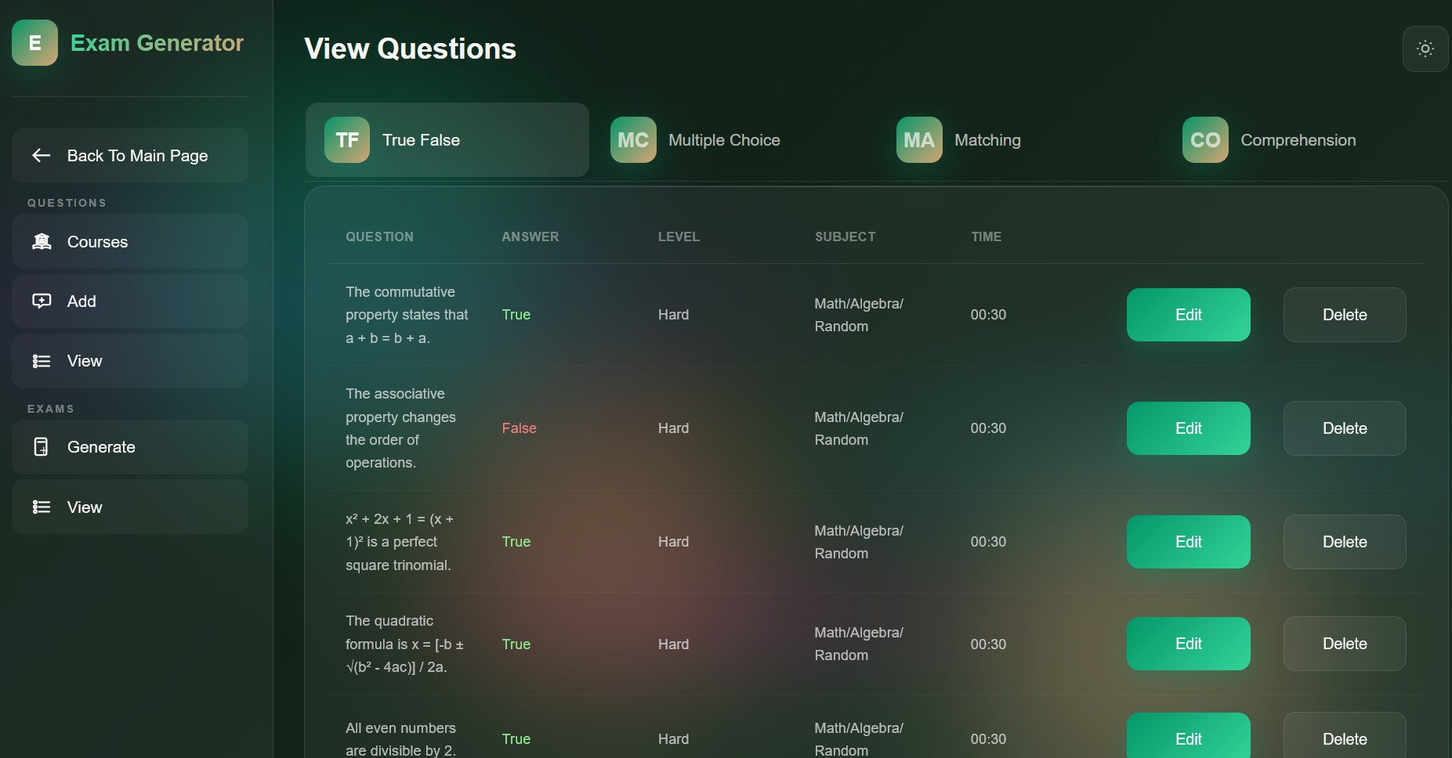
Task: Click True answer in even numbers row
Action: coord(516,738)
